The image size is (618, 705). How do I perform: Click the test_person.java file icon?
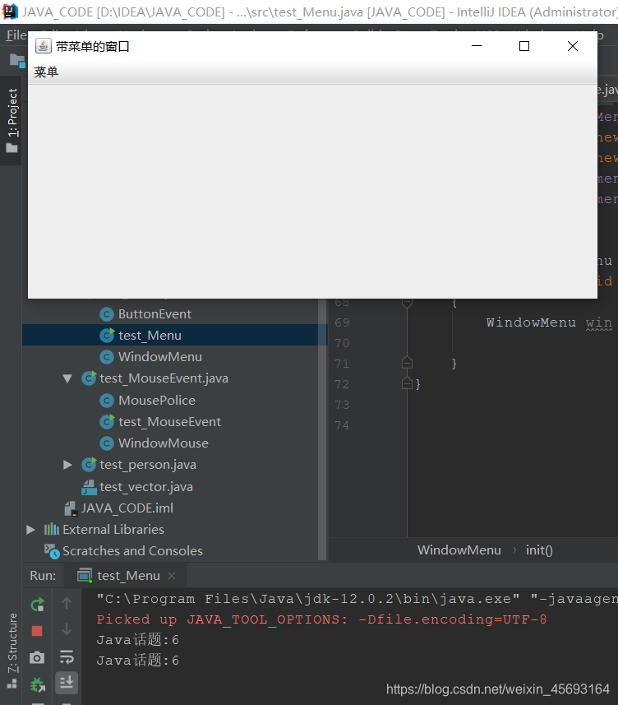(x=89, y=465)
